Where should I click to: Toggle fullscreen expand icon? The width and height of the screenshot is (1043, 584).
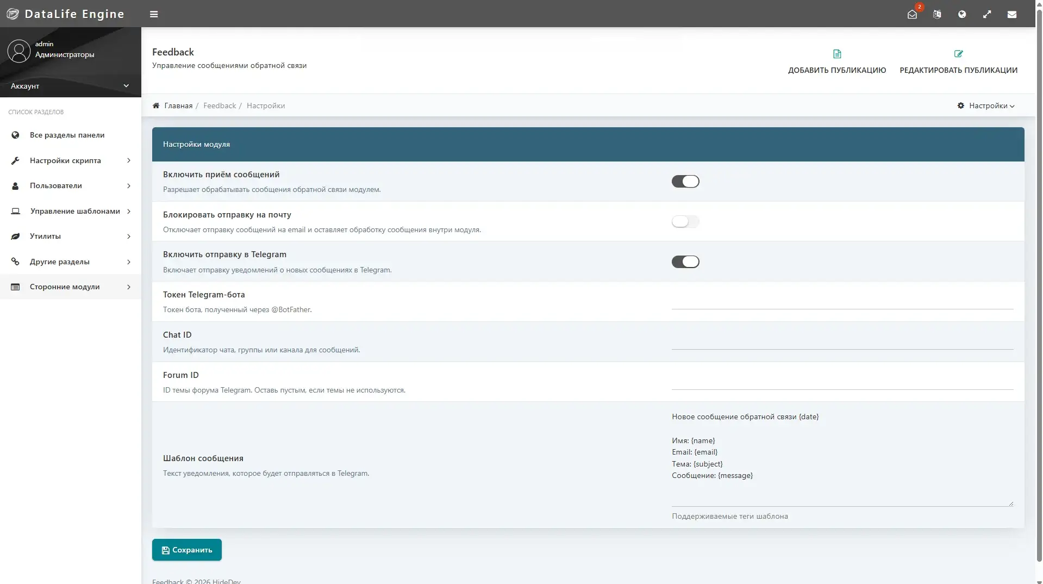click(x=987, y=15)
